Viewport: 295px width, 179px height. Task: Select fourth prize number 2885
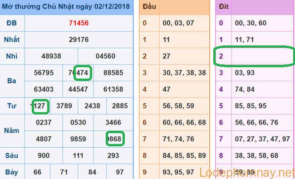[x=120, y=106]
